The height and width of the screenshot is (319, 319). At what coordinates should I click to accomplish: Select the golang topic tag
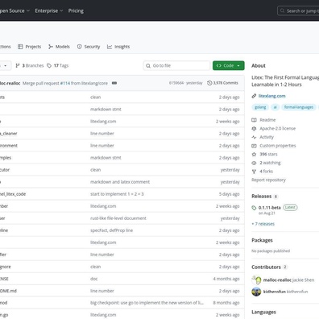(260, 107)
